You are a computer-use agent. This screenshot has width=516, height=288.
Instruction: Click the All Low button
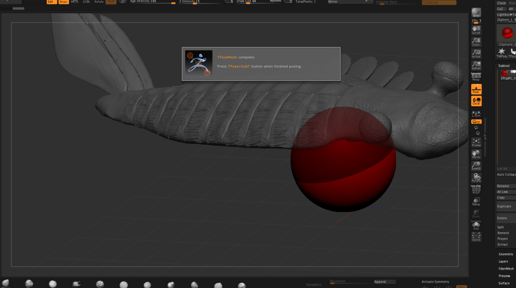[506, 192]
